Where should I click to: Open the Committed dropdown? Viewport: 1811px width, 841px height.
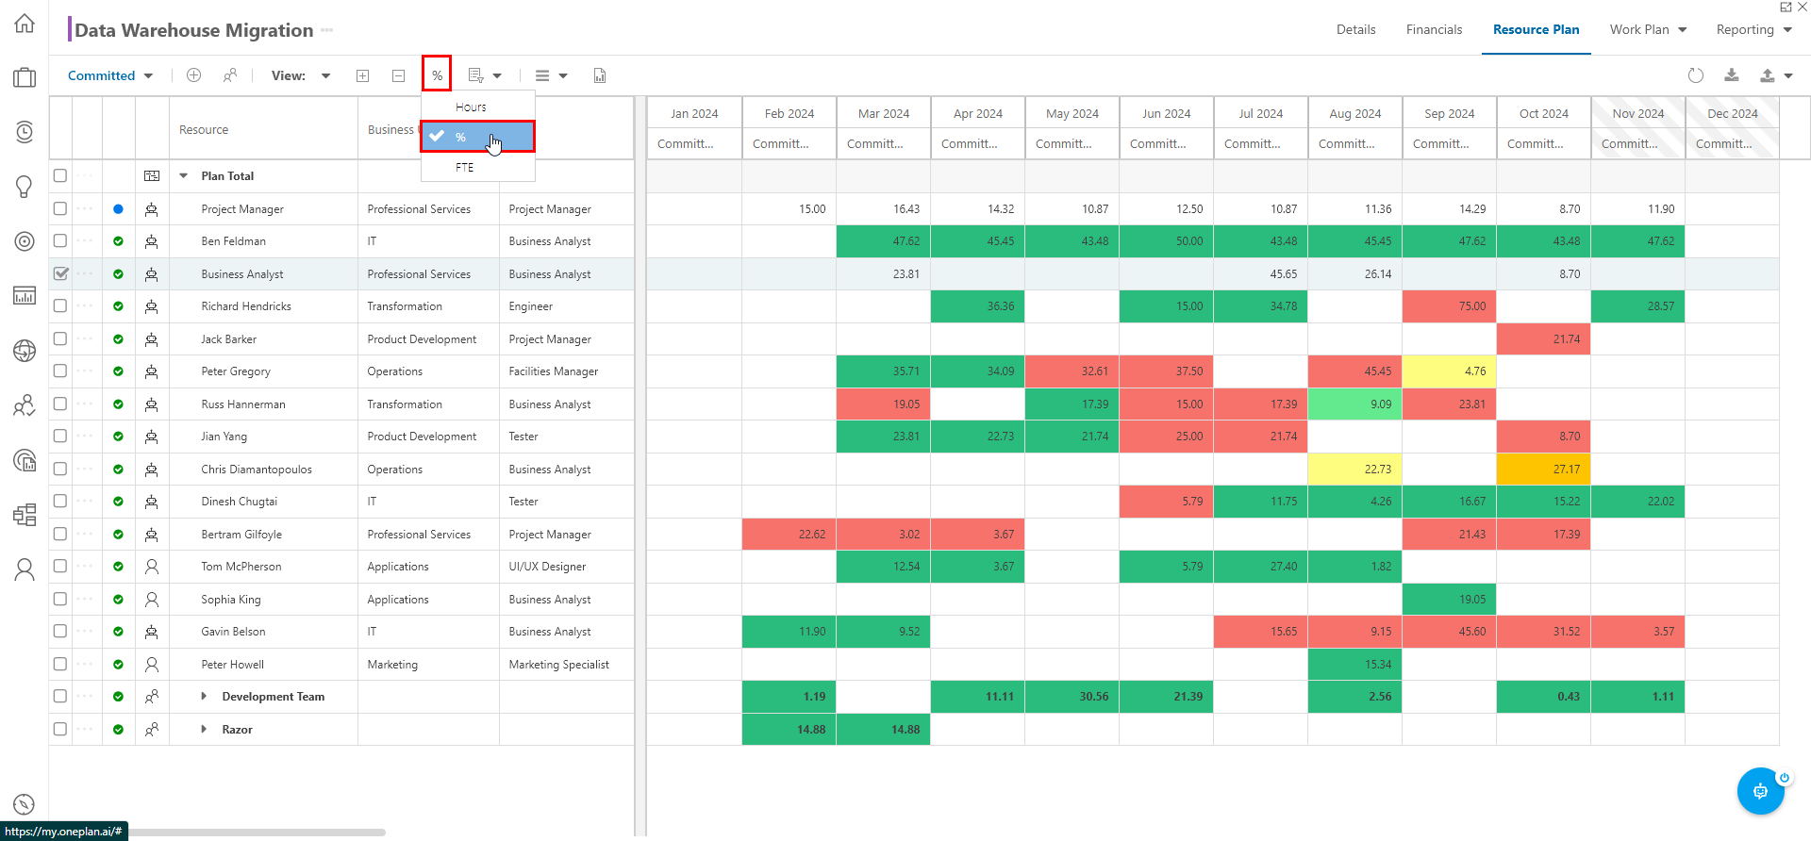110,75
